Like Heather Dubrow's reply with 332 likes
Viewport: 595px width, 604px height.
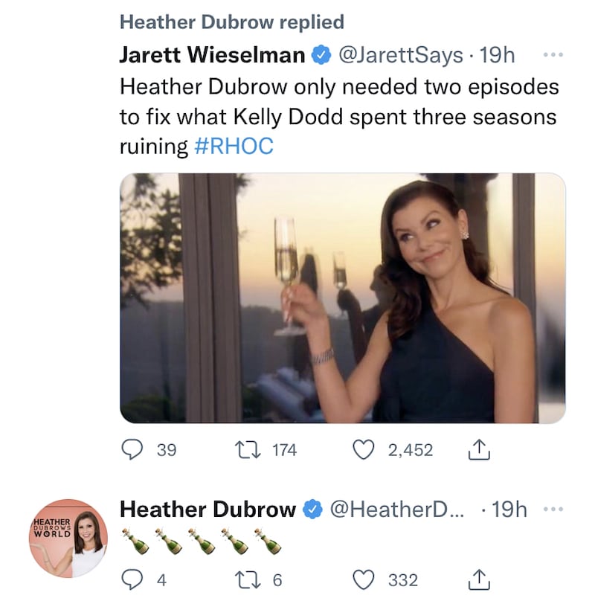(x=362, y=579)
